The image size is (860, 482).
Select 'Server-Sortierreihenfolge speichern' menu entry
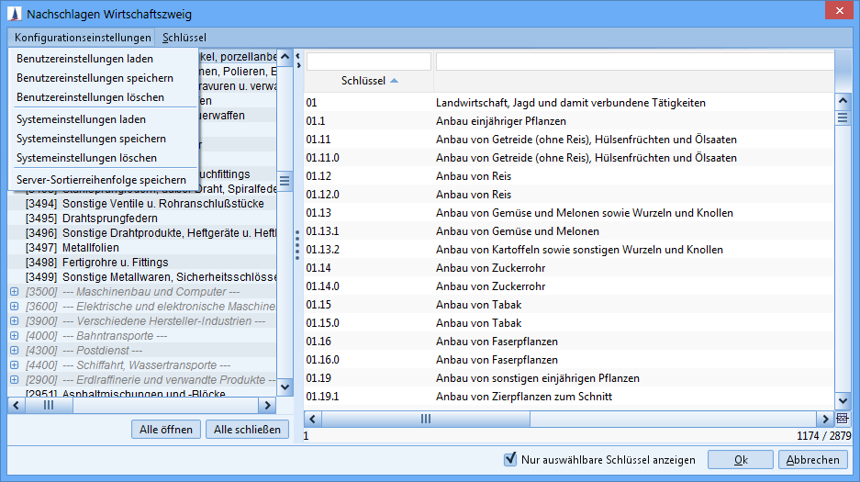pos(101,179)
